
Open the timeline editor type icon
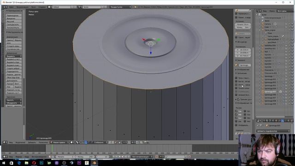[x=5, y=157]
